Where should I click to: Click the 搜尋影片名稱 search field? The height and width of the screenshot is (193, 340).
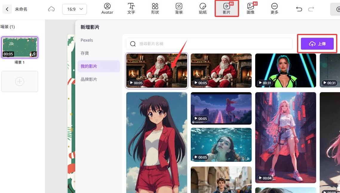[x=209, y=44]
